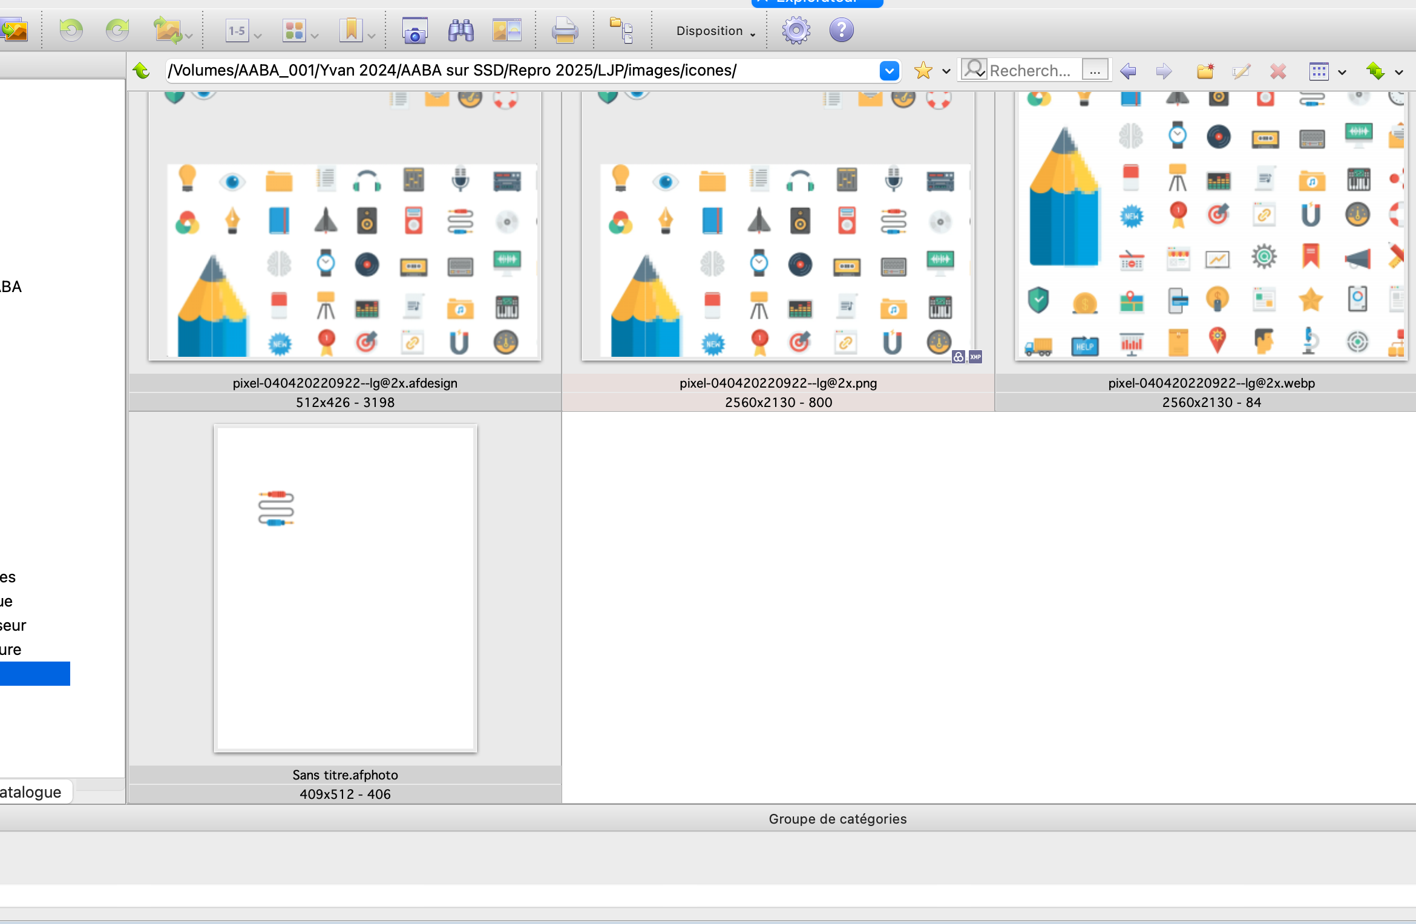Expand the Disposition layout dropdown

(715, 31)
